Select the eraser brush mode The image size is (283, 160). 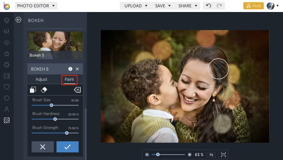point(44,90)
